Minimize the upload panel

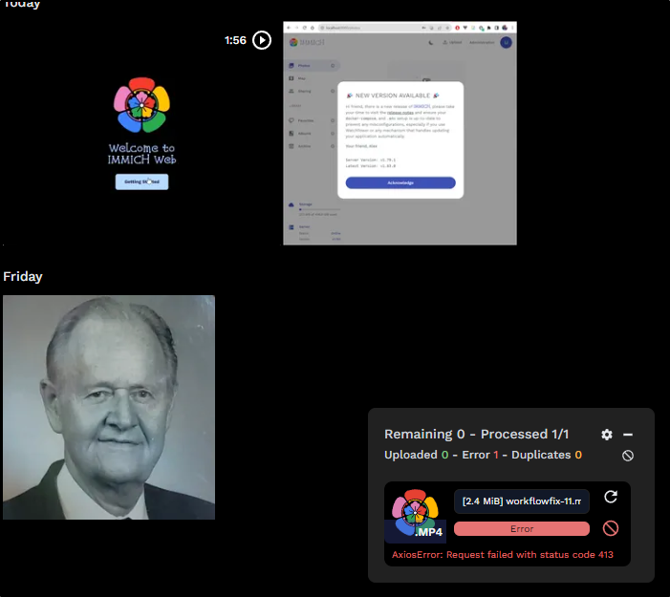tap(628, 435)
